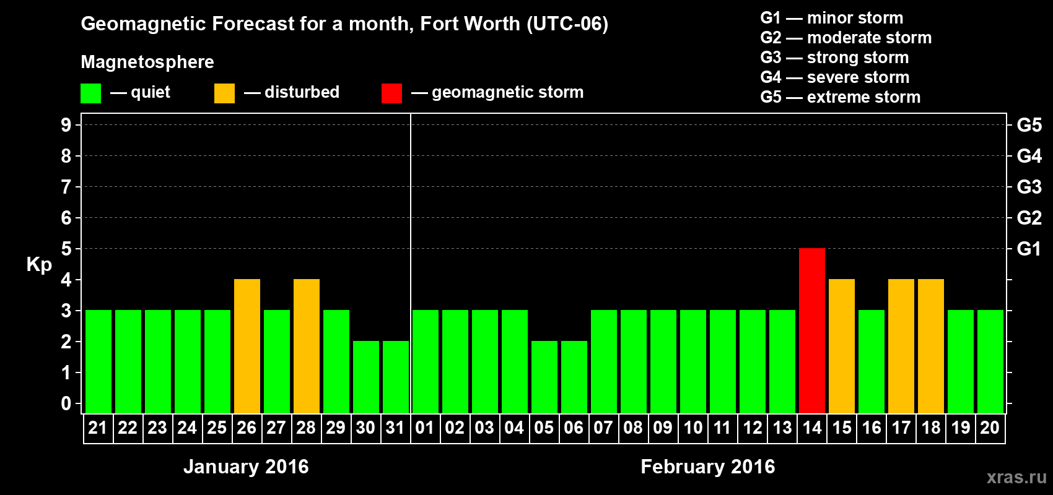The height and width of the screenshot is (495, 1053).
Task: Select the green bar for February 20
Action: [x=990, y=361]
